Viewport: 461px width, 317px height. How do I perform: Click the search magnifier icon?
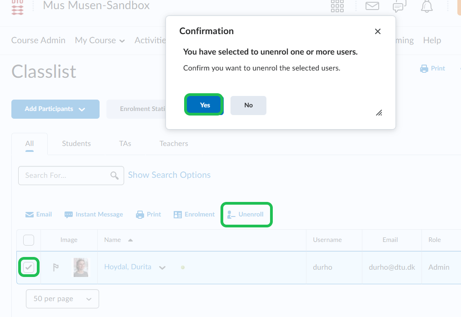pos(115,176)
